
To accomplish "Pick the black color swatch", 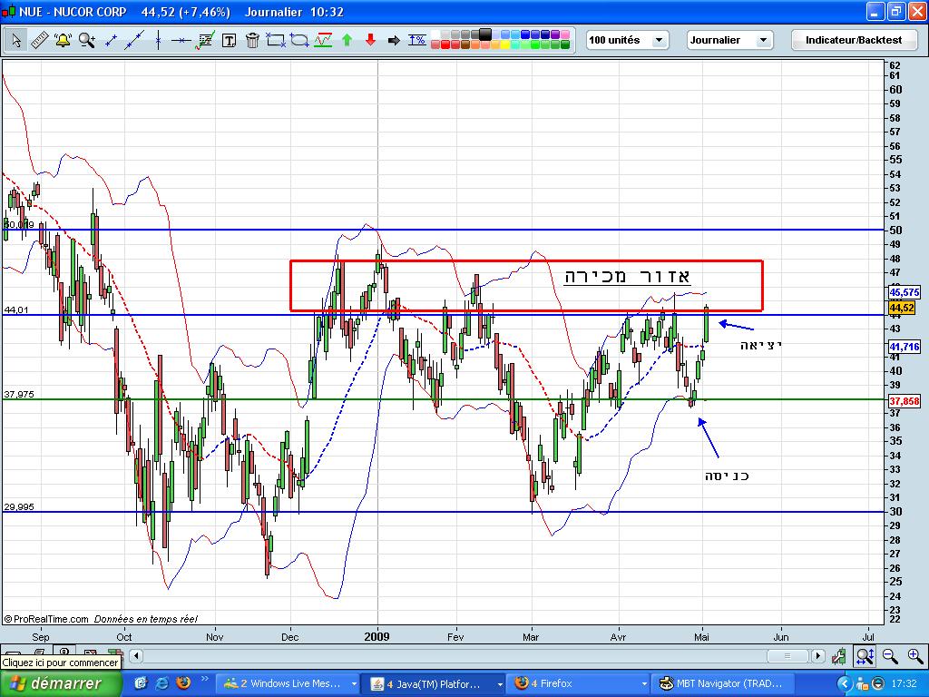I will (x=485, y=34).
